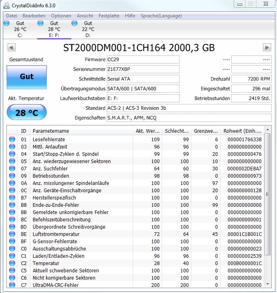Click status orb for Ausschaltungsabbrüche row
Screen dimensions: 277x293
pyautogui.click(x=12, y=248)
